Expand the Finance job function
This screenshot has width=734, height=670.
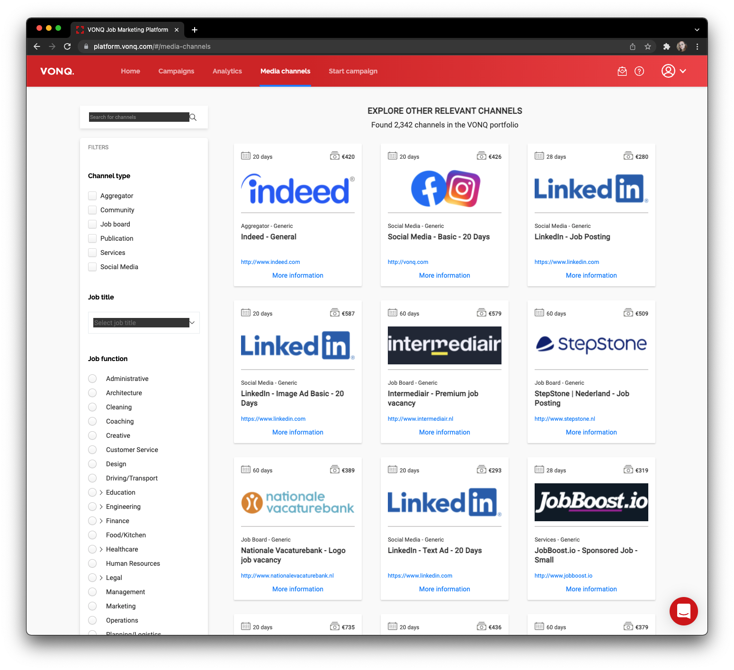101,521
